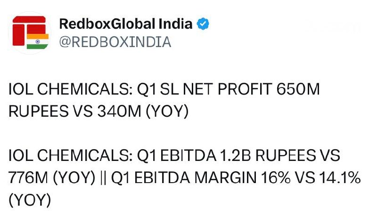Click the blue verified checkmark badge
Screen dimensions: 377x216
[203, 24]
